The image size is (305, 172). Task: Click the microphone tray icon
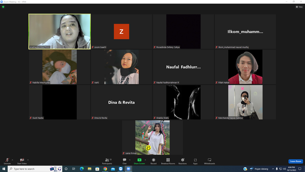[x=277, y=169]
